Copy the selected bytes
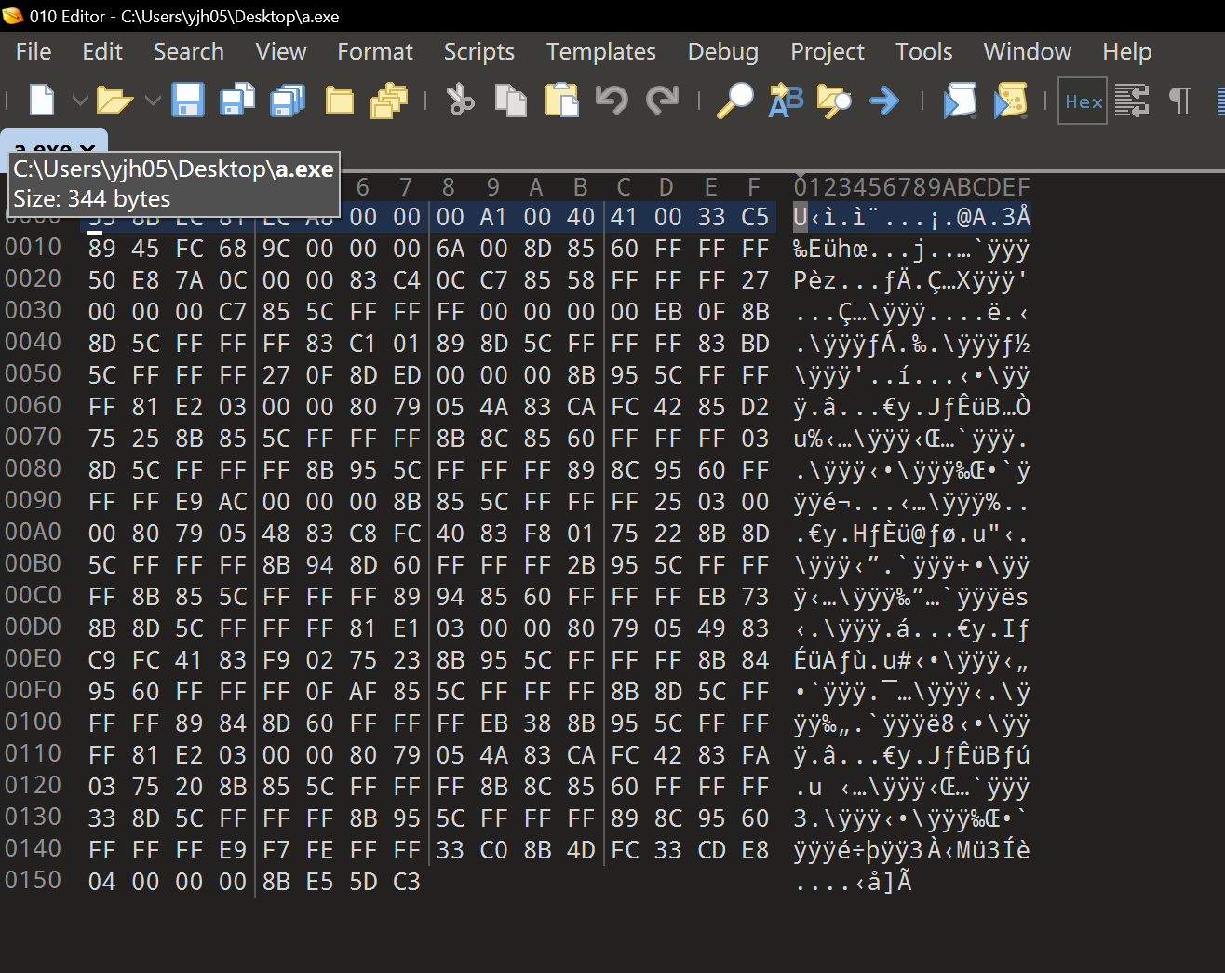Viewport: 1225px width, 973px height. click(511, 100)
